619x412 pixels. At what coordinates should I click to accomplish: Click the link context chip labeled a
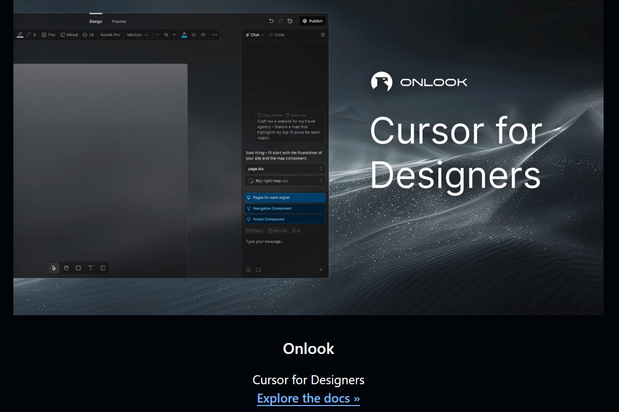point(296,231)
